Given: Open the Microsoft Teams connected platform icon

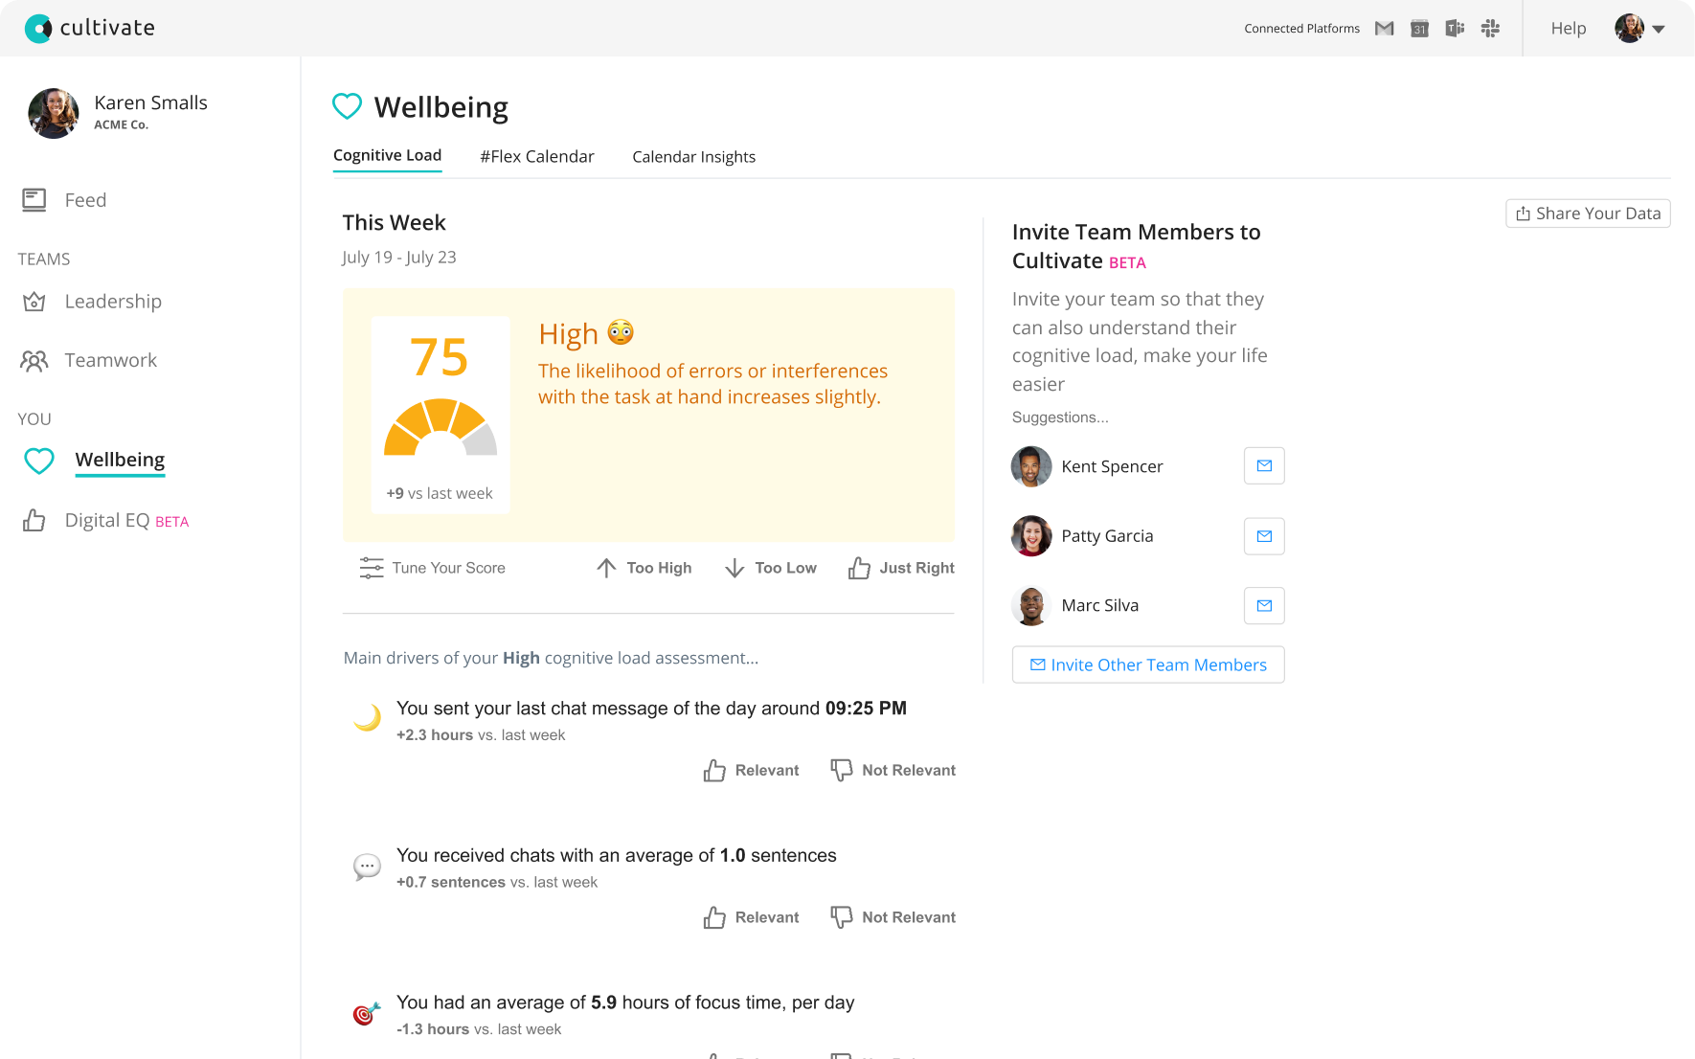Looking at the screenshot, I should [1454, 28].
